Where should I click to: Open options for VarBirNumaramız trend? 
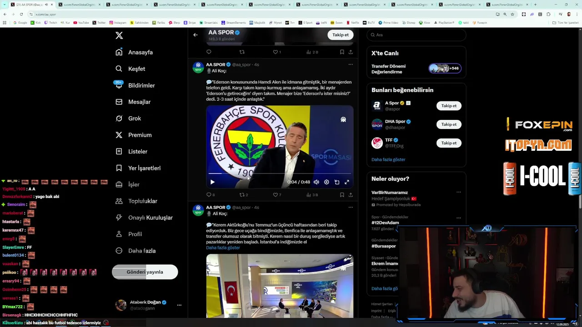coord(458,192)
